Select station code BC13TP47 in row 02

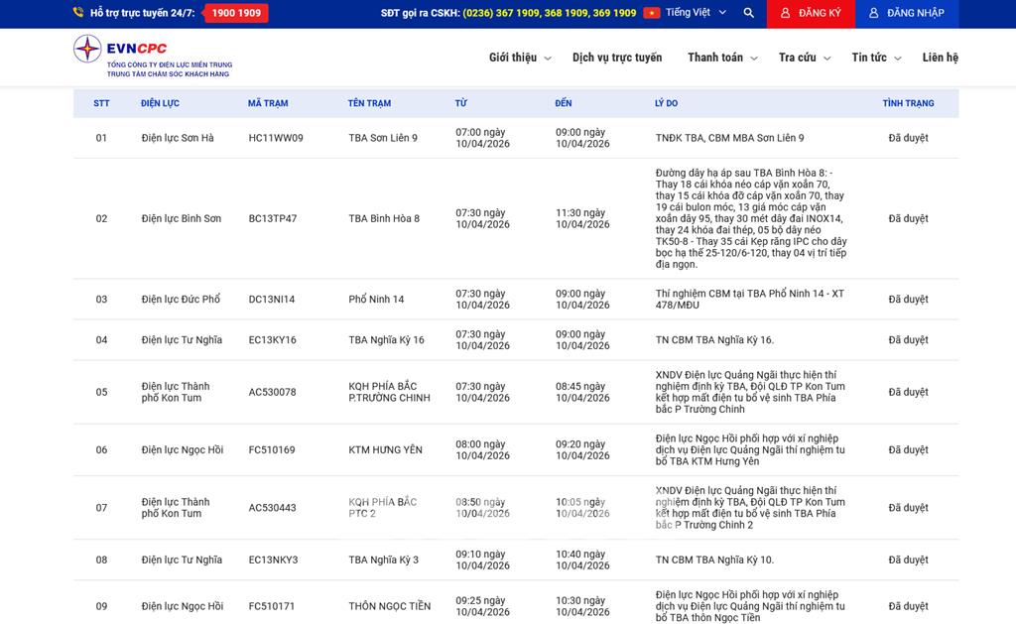pyautogui.click(x=273, y=218)
